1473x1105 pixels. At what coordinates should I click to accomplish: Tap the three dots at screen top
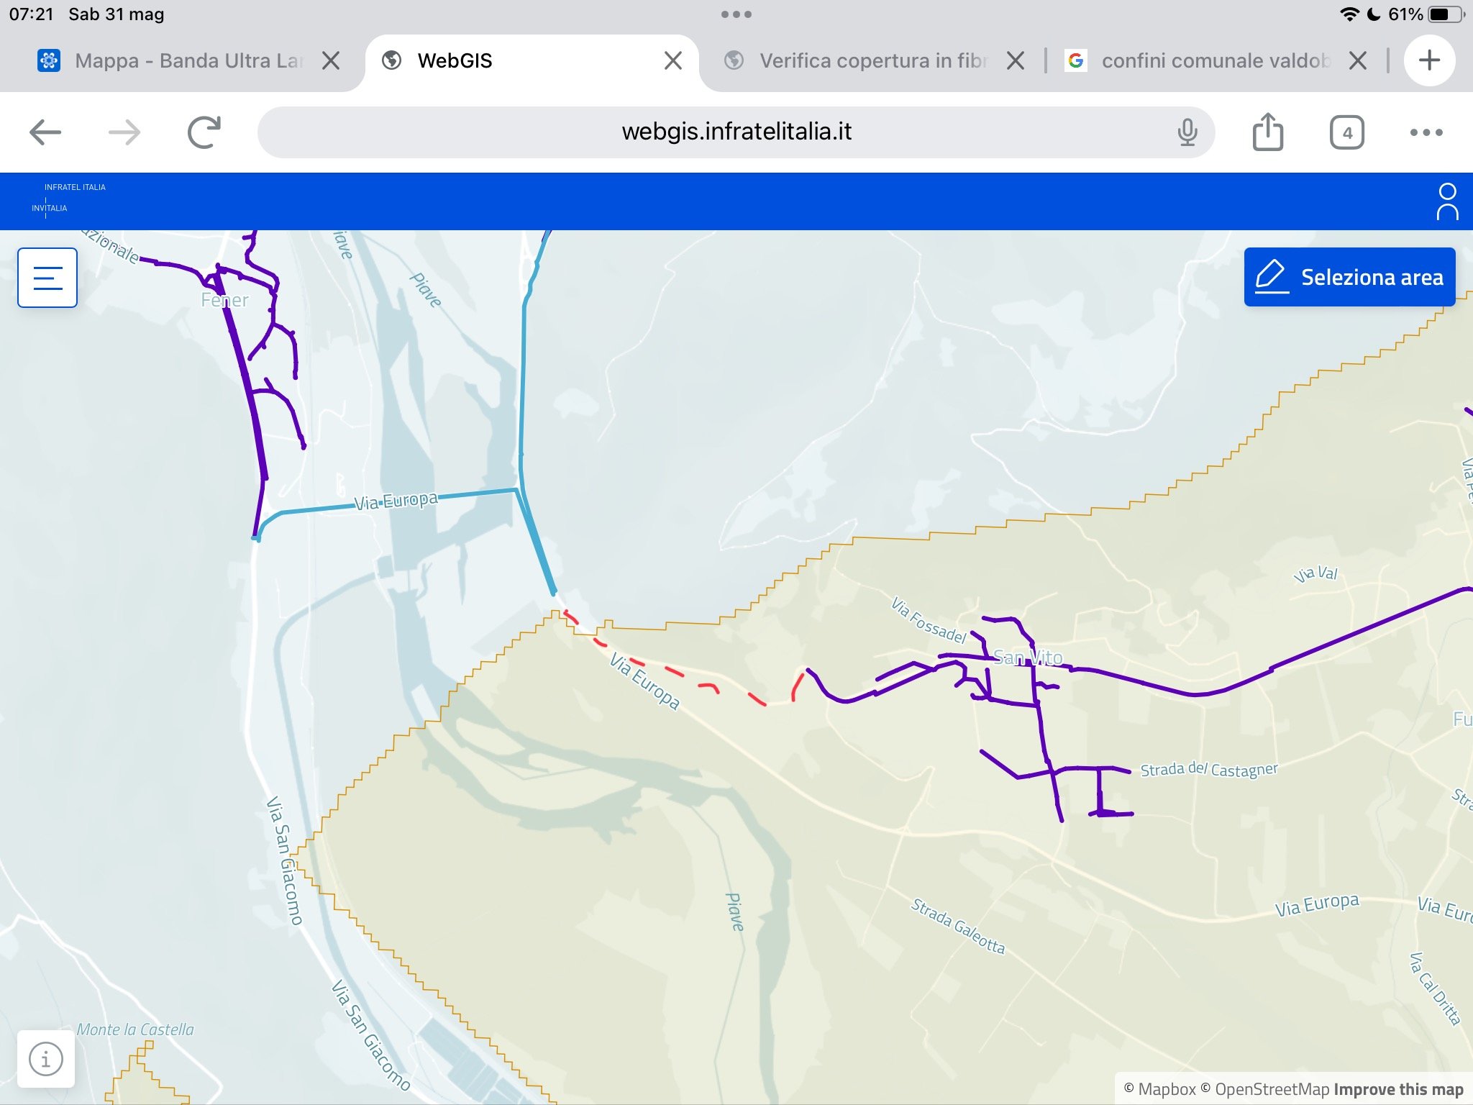pos(736,14)
